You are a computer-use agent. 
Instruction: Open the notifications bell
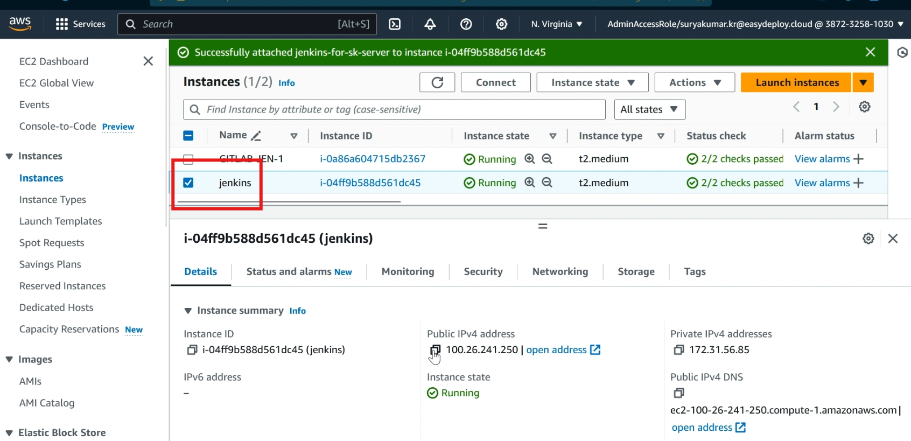[430, 24]
